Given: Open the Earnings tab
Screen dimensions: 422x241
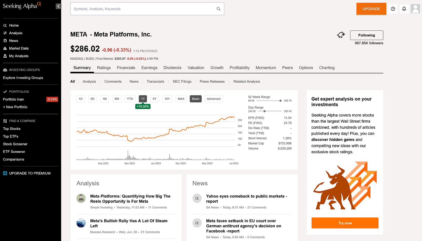Looking at the screenshot, I should tap(149, 68).
